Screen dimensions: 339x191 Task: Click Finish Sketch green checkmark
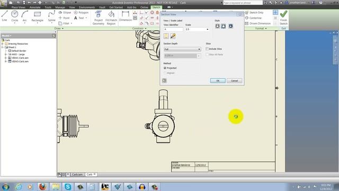click(283, 18)
